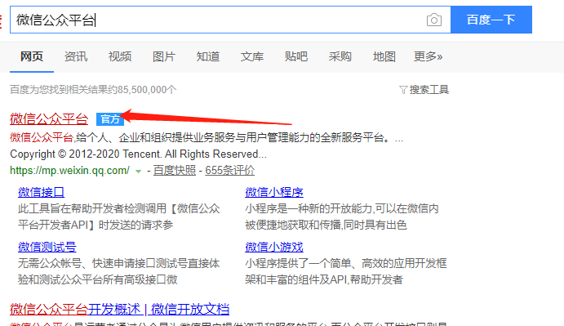Open the 微信测试号 sublink
The height and width of the screenshot is (326, 564).
tap(47, 247)
